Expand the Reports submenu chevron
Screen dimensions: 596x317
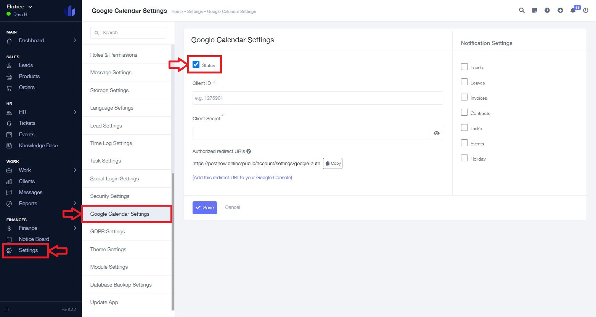click(75, 203)
